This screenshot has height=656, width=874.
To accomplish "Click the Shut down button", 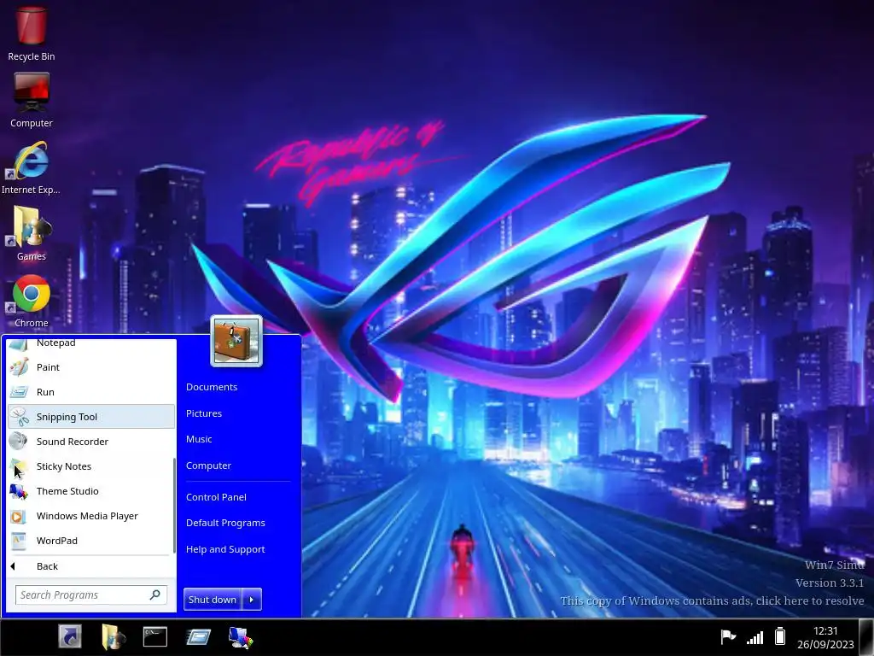I will [x=213, y=600].
